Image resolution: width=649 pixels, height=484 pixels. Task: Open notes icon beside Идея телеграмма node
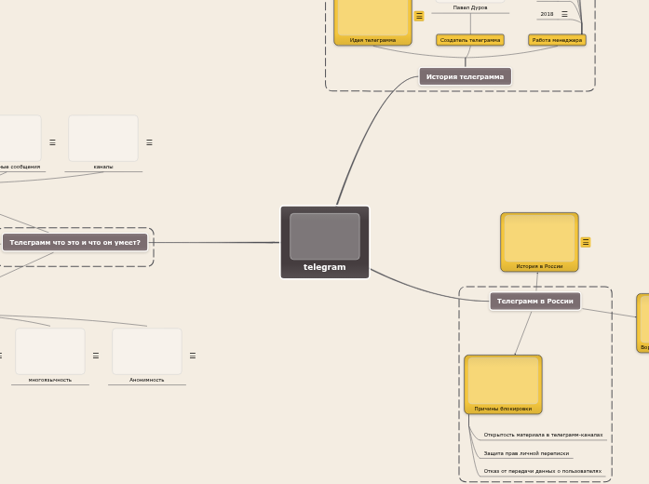[419, 16]
